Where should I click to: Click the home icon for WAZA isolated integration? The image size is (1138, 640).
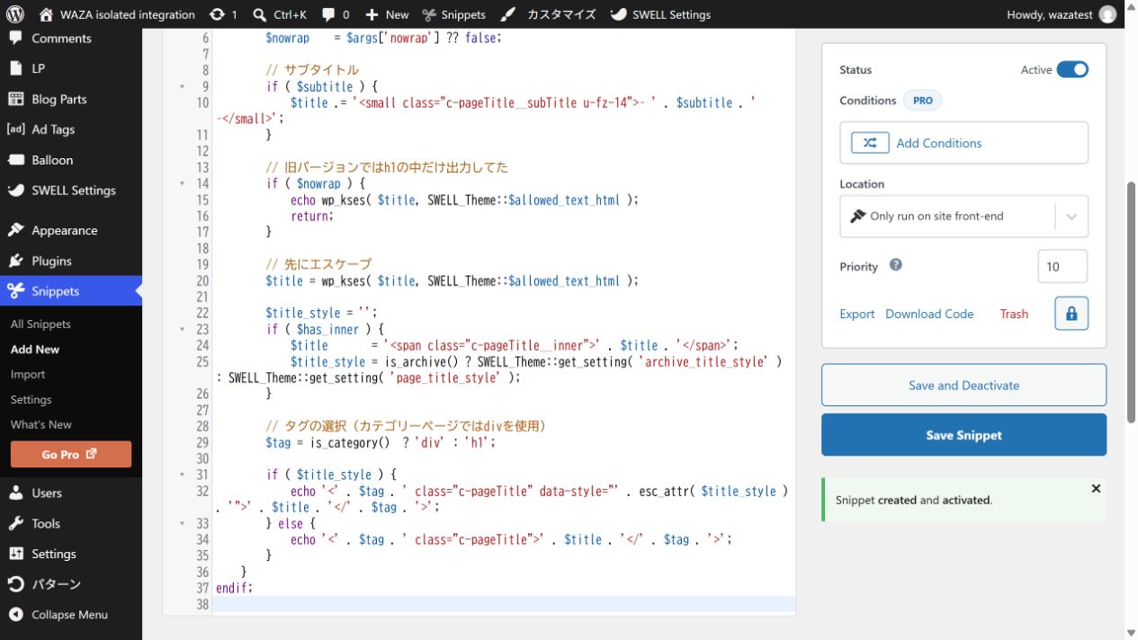(x=47, y=14)
